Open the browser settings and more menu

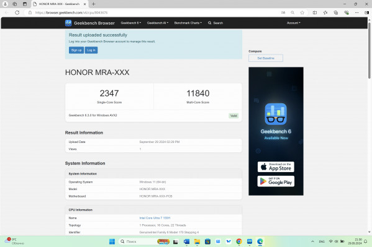[x=356, y=12]
